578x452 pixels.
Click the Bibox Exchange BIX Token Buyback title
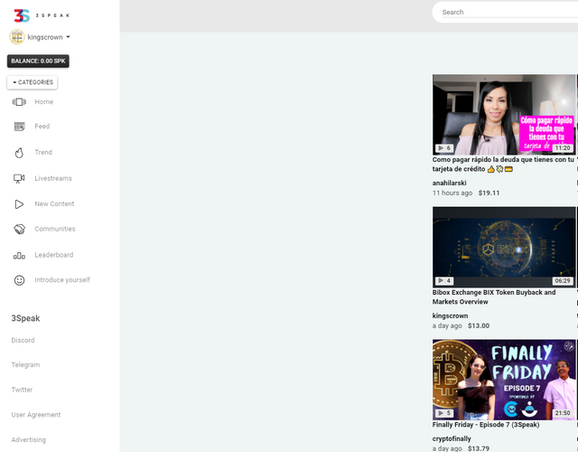tap(494, 297)
